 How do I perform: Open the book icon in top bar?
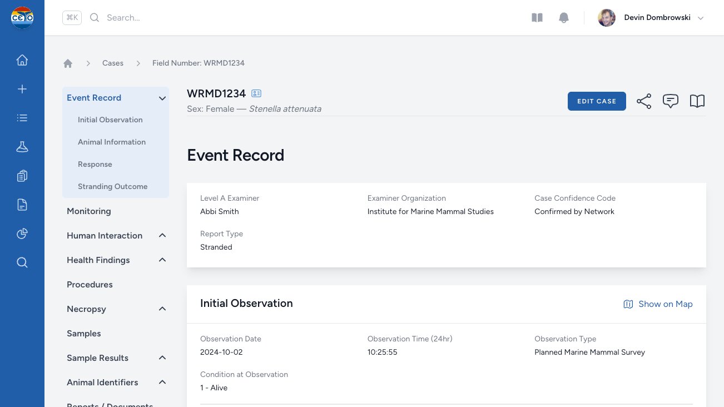[x=537, y=18]
